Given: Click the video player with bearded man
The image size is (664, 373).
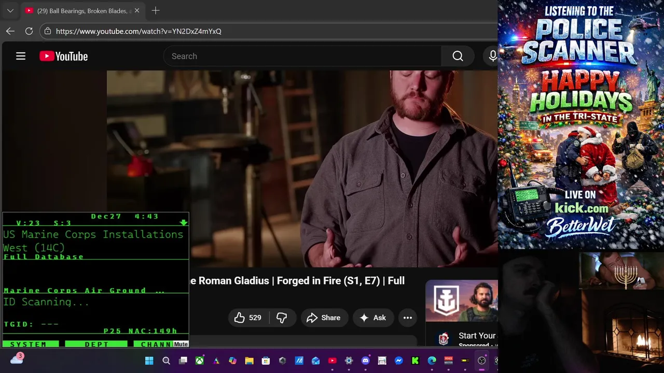Looking at the screenshot, I should tap(302, 169).
